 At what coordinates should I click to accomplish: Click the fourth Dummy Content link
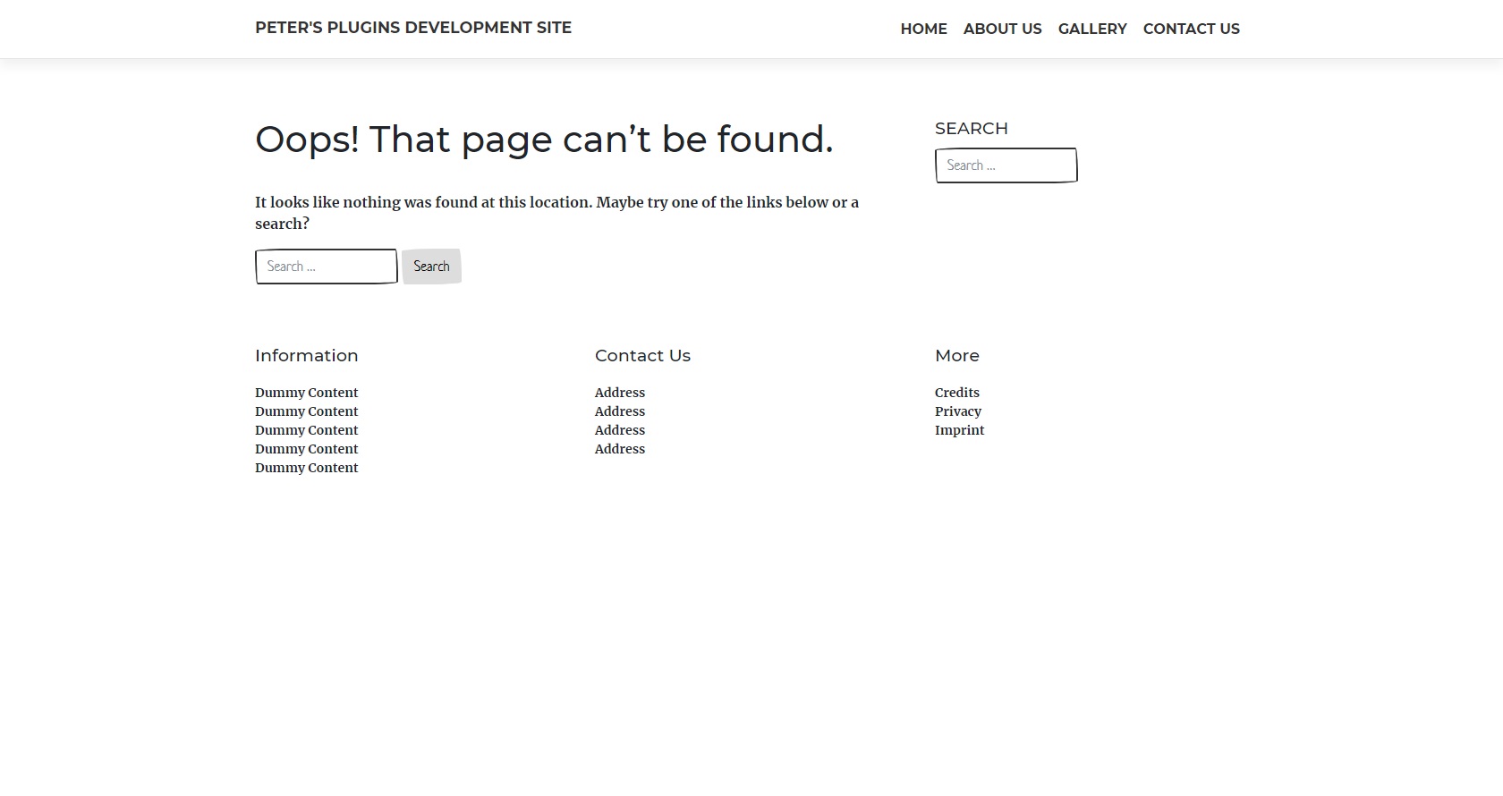(306, 449)
